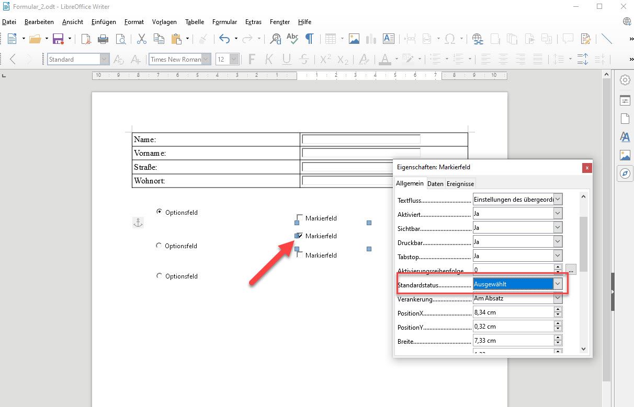Screen dimensions: 634x407
Task: Tick the top Markierfeld checkbox
Action: pyautogui.click(x=300, y=218)
